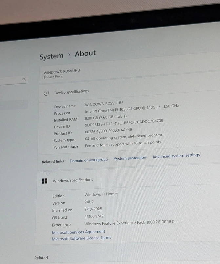Select the 7/18/2025 install date
Image resolution: width=220 pixels, height=264 pixels.
click(93, 209)
